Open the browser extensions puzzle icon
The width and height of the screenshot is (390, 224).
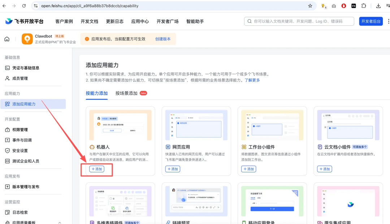point(364,6)
